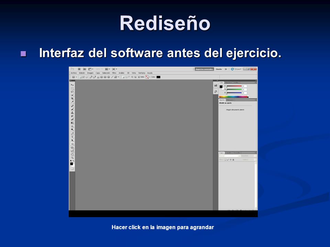Click the red R slider in Color panel

(234, 86)
